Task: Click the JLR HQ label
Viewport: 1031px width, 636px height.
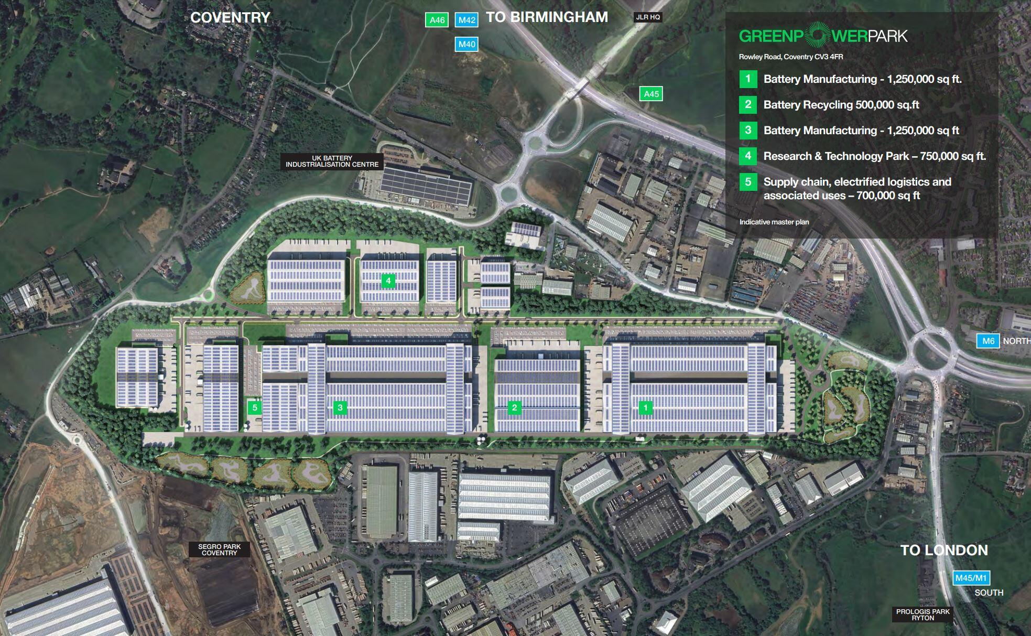Action: click(x=648, y=17)
